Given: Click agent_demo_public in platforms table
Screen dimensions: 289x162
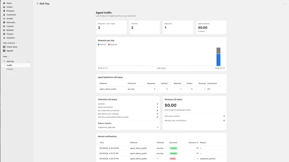Looking at the screenshot, I should pyautogui.click(x=108, y=89).
